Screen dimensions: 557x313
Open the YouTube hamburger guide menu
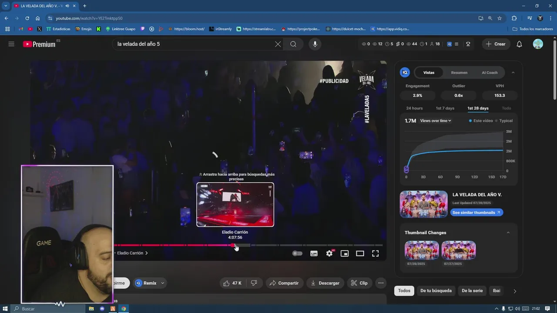click(x=11, y=44)
